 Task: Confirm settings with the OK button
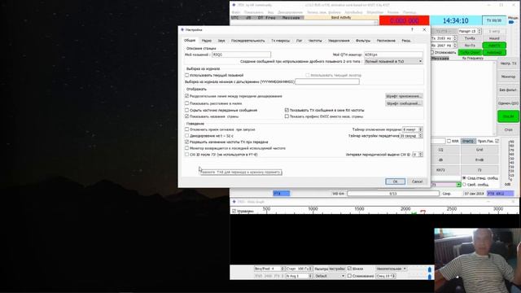[x=395, y=181]
